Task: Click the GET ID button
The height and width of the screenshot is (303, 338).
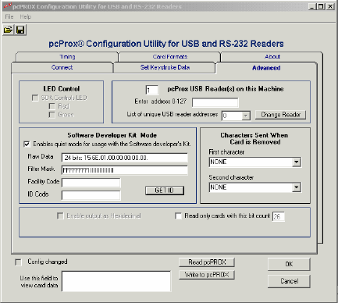Action: pyautogui.click(x=165, y=191)
